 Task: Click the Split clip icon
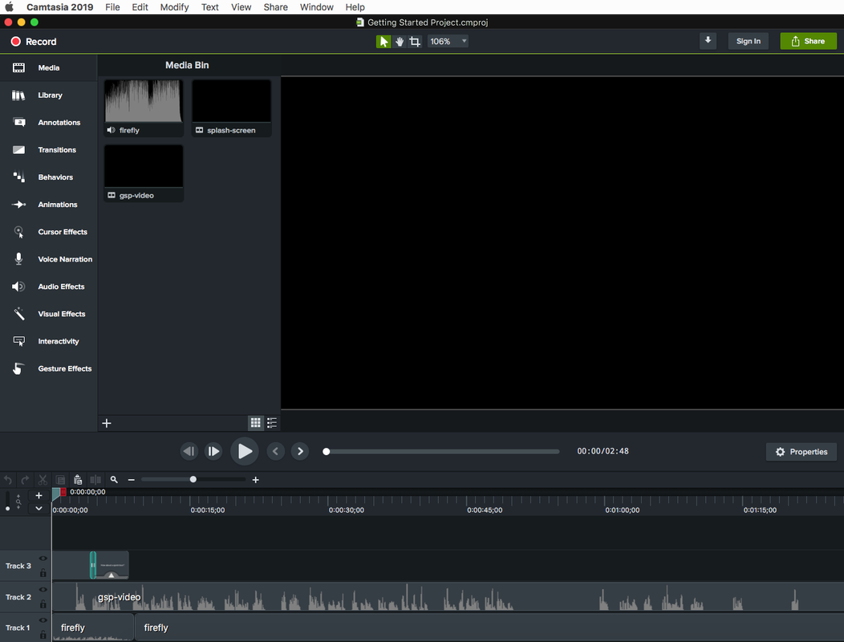click(x=95, y=480)
